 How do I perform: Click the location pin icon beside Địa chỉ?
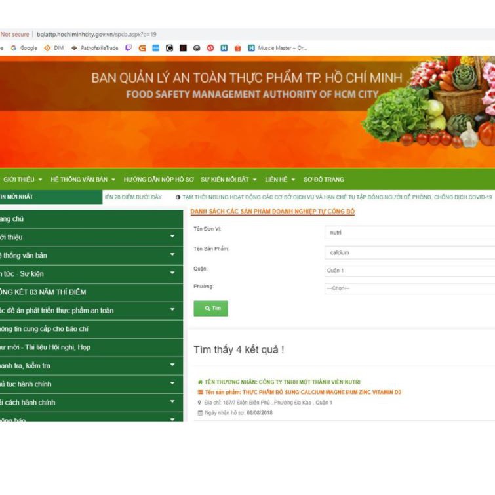199,403
